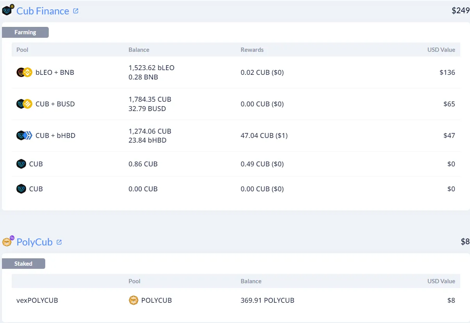Click the 47.04 CUB ($1) reward
The height and width of the screenshot is (323, 470).
pyautogui.click(x=264, y=136)
